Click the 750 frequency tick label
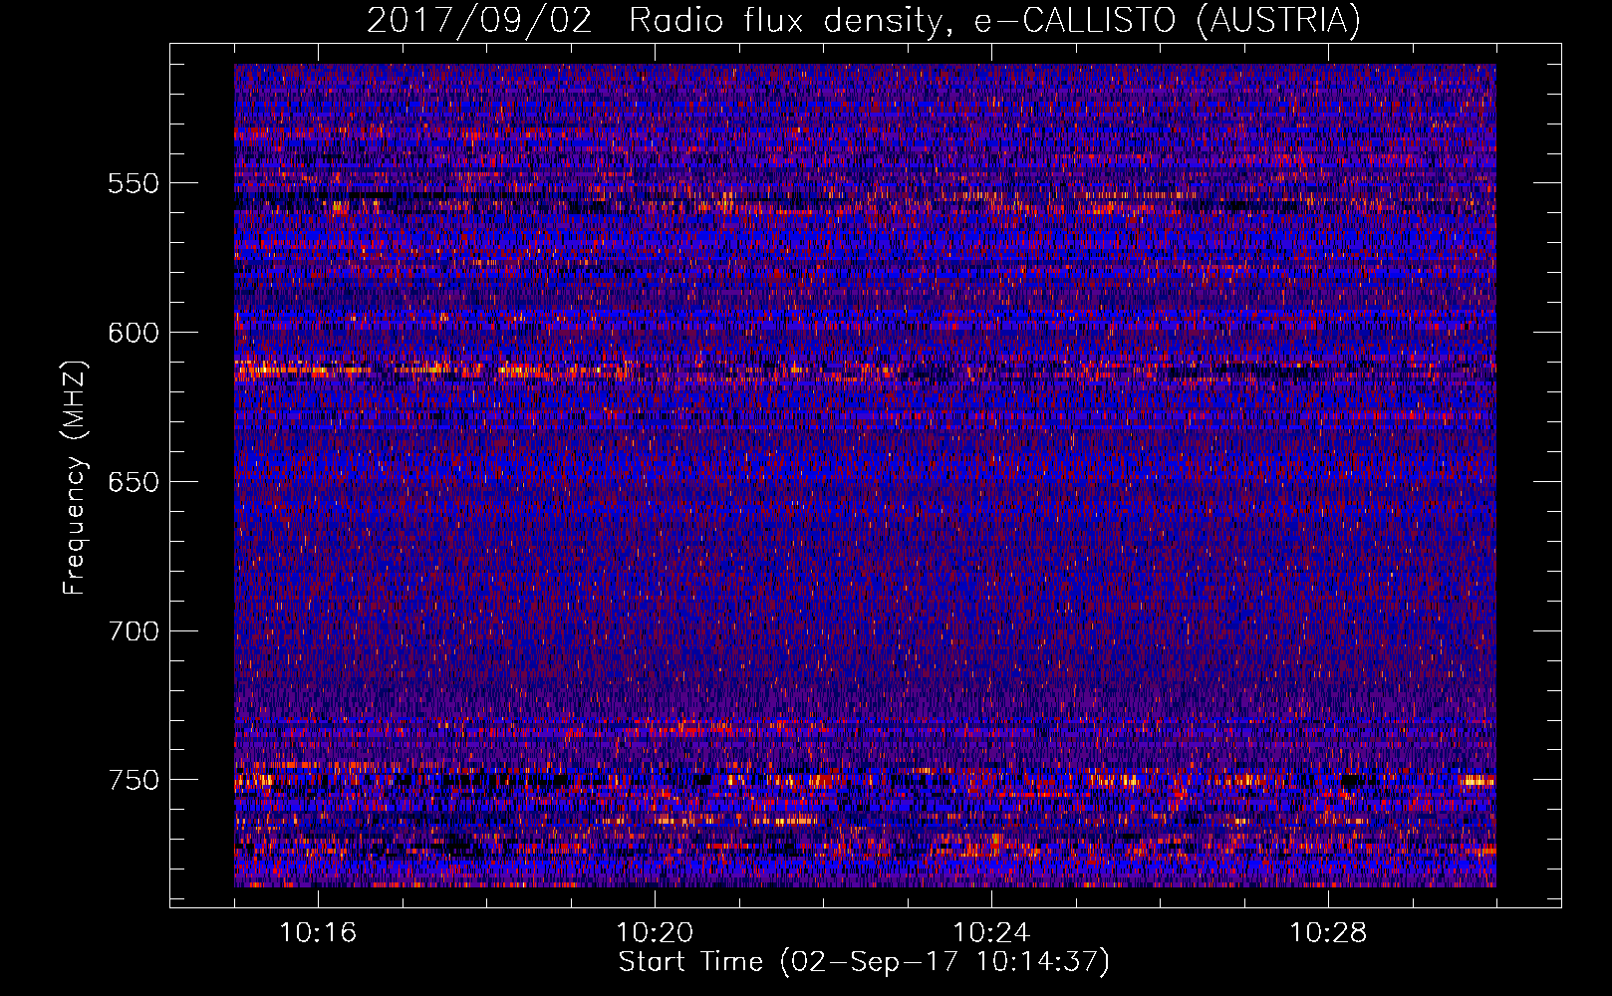This screenshot has height=996, width=1612. (x=134, y=780)
